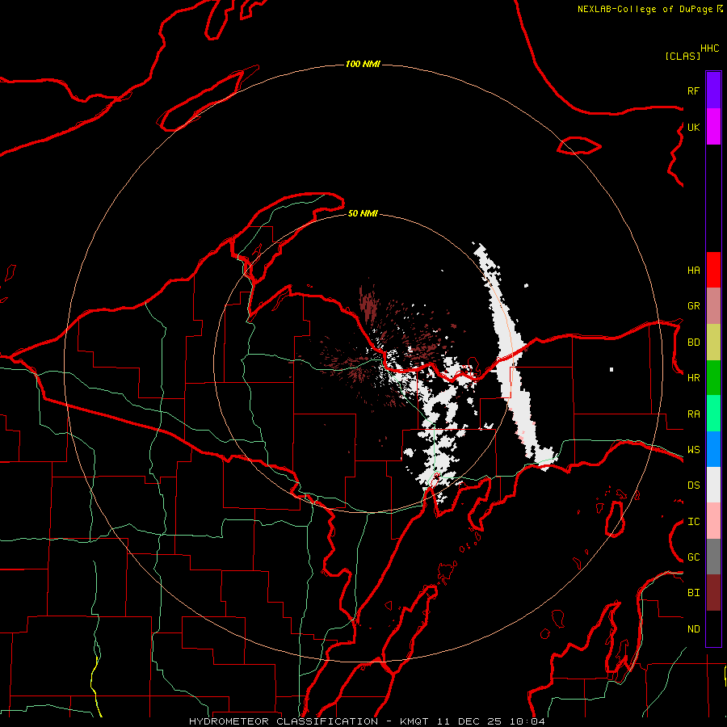Click the small isolated white echo east of the radar
Screen dimensions: 727x727
coord(611,369)
